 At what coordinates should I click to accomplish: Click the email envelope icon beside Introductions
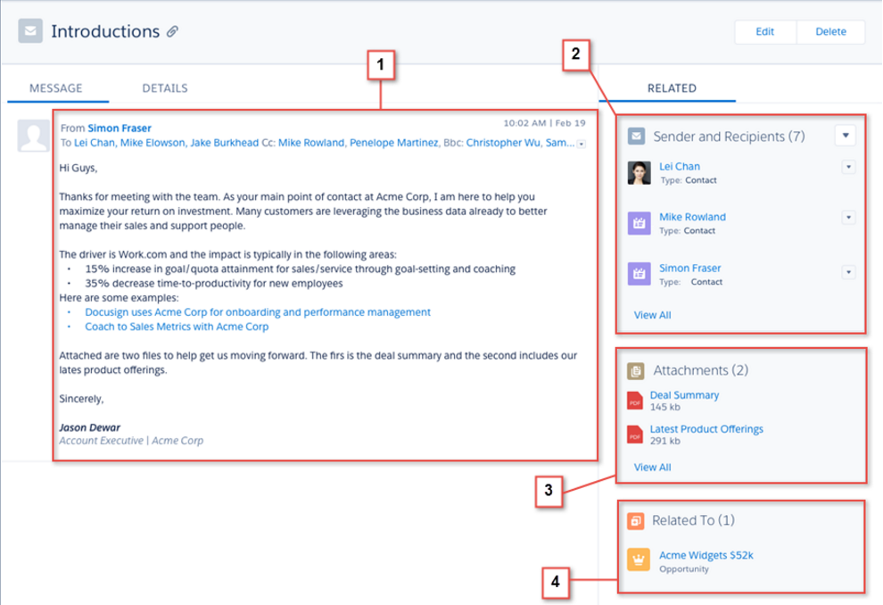[x=29, y=31]
